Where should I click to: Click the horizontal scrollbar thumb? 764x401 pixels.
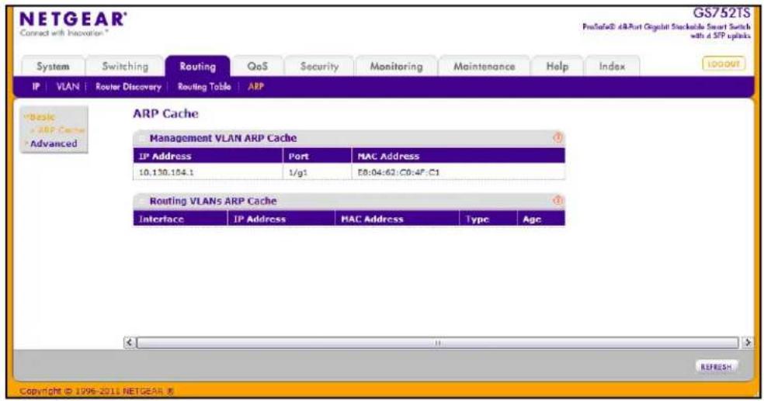coord(438,343)
